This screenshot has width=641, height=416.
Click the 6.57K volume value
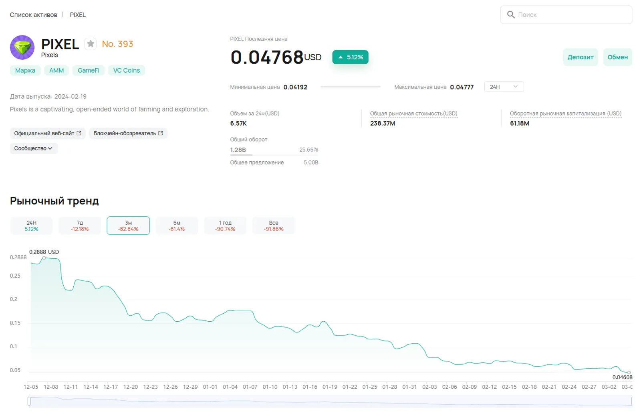[x=238, y=123]
